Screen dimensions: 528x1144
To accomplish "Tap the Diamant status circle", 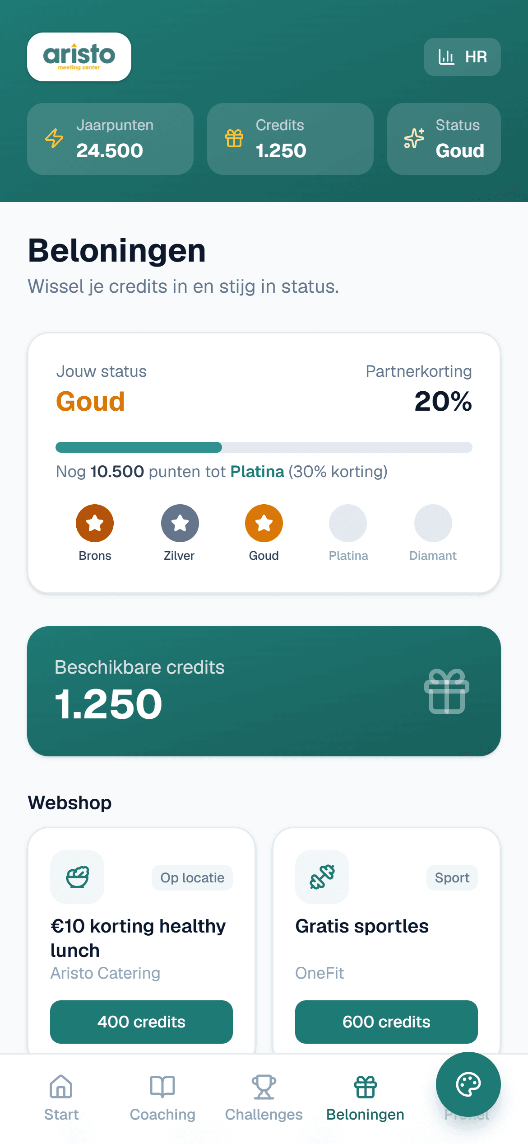I will click(x=433, y=523).
